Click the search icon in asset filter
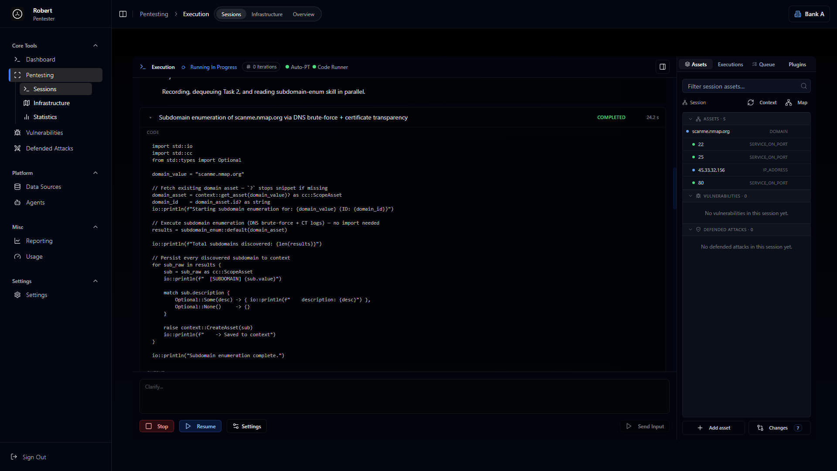 [803, 86]
